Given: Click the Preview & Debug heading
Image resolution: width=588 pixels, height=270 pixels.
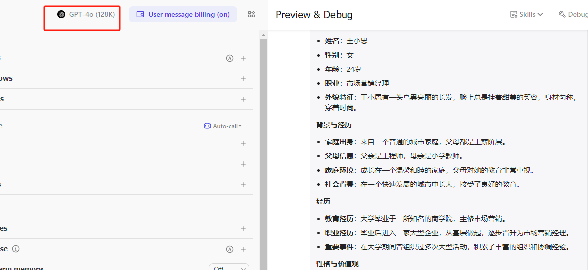Looking at the screenshot, I should (314, 15).
